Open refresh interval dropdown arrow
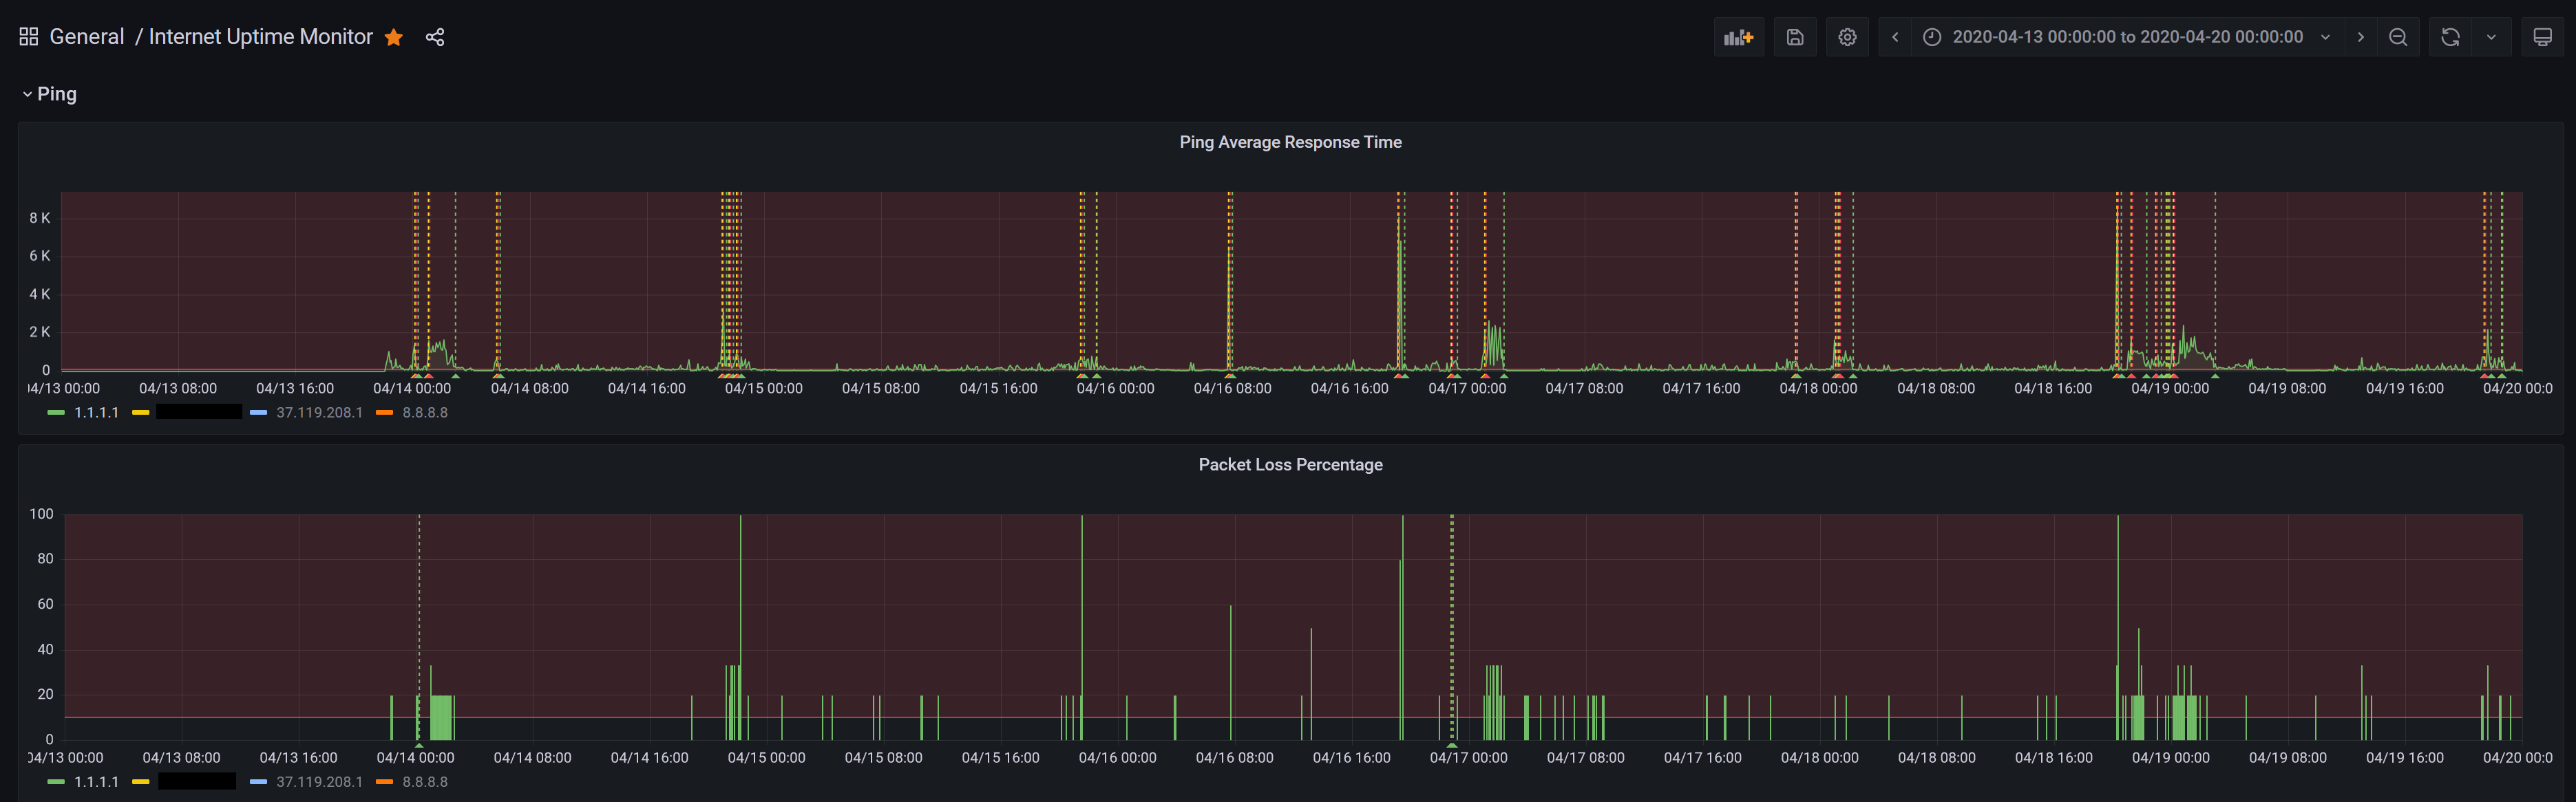The image size is (2576, 802). [x=2491, y=37]
